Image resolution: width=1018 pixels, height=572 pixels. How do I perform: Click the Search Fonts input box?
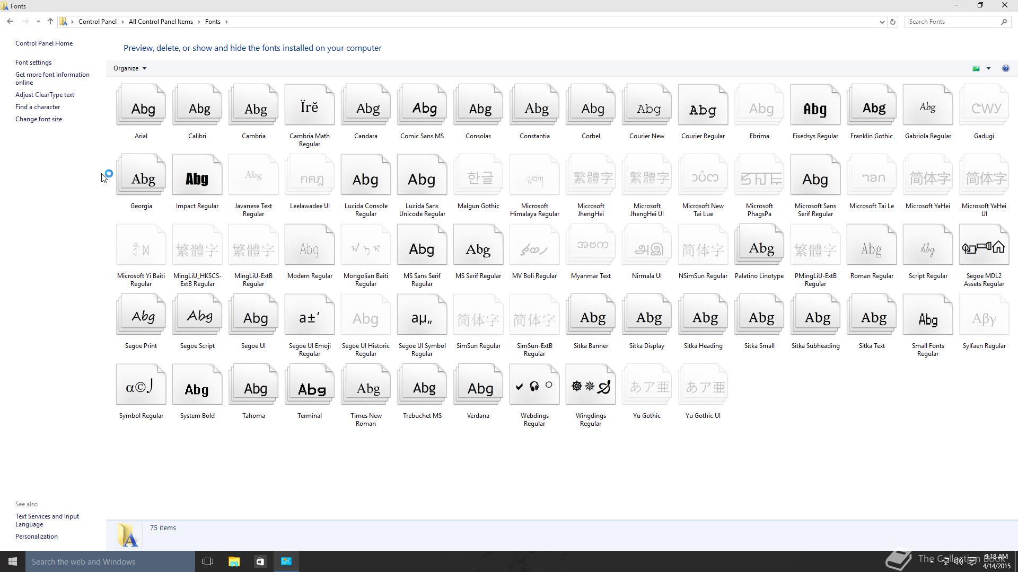[x=952, y=22]
